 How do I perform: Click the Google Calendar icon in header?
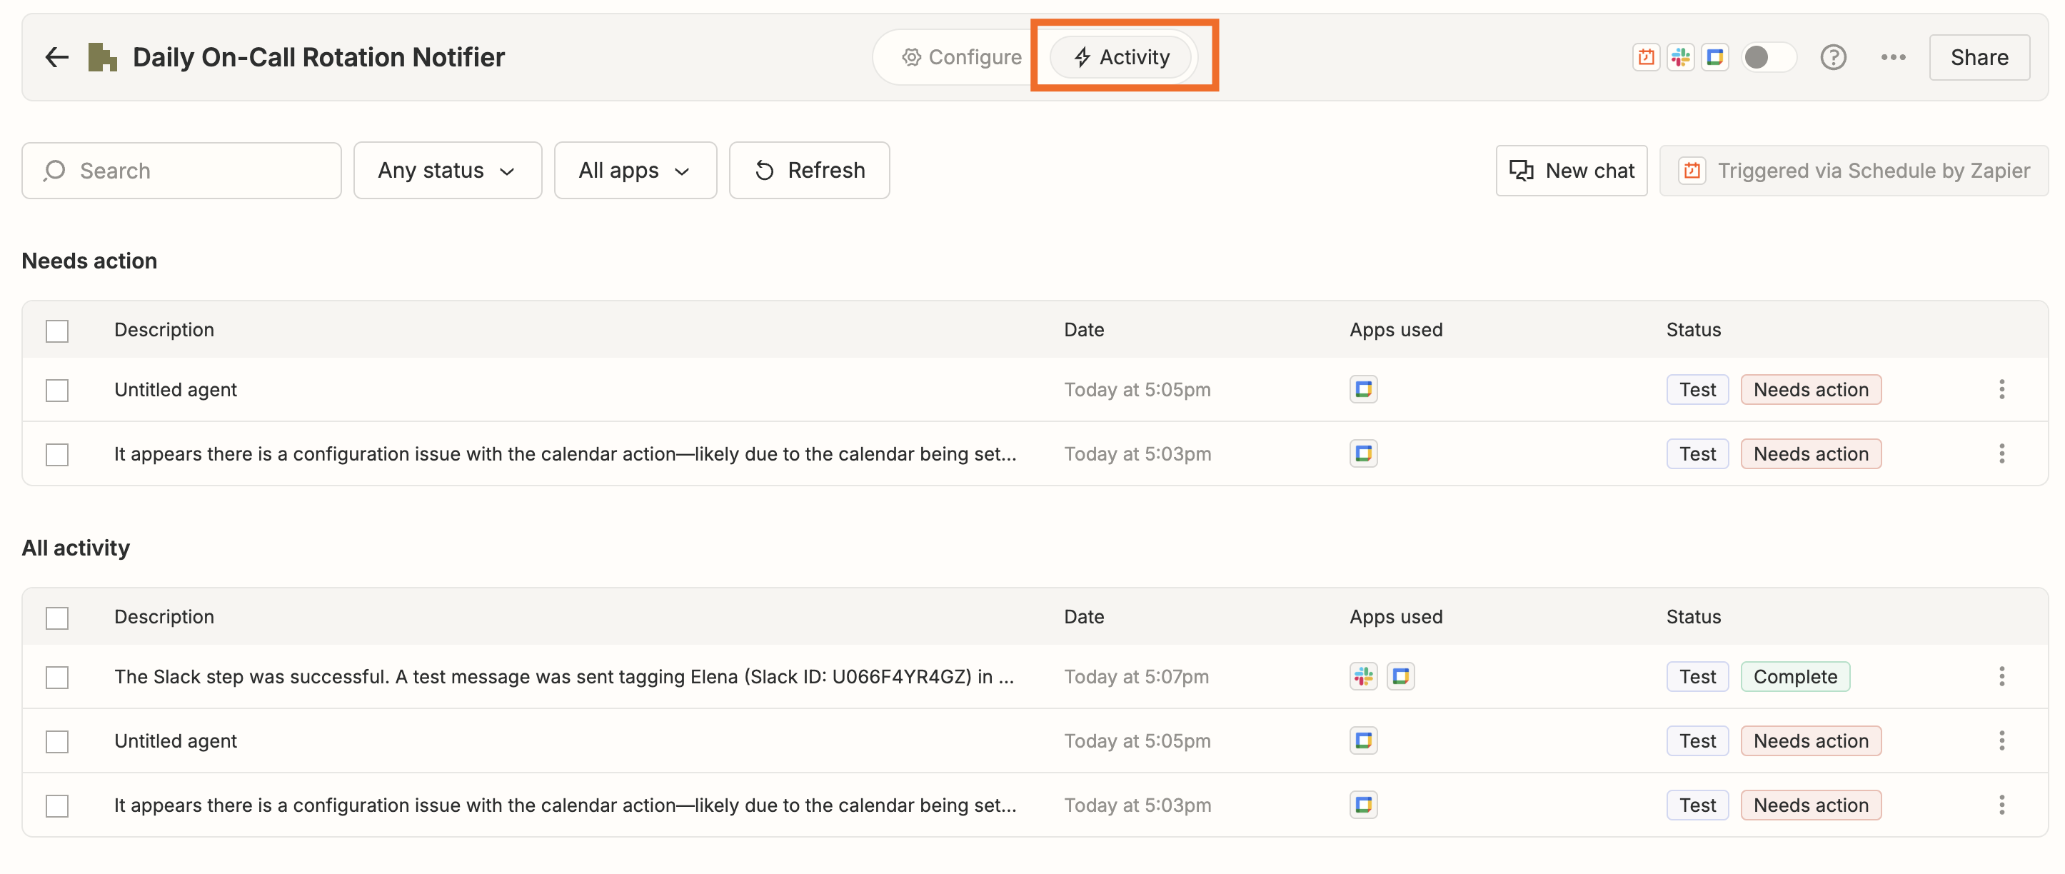click(x=1714, y=57)
